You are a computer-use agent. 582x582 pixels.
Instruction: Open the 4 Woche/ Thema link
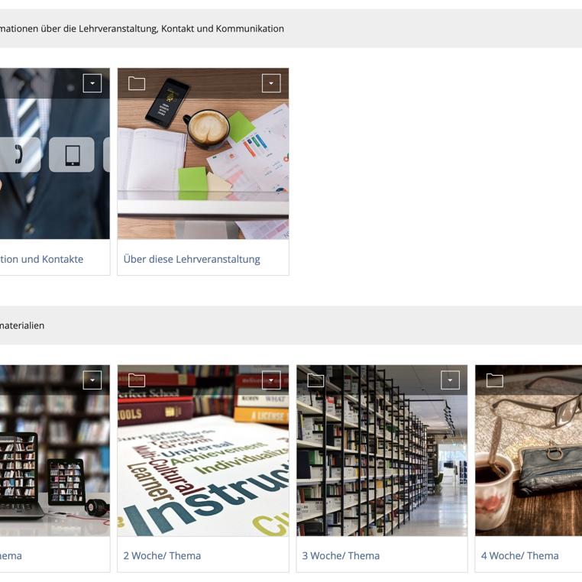(x=519, y=555)
